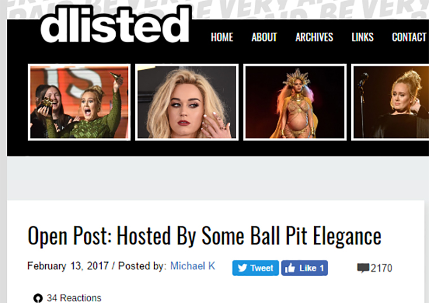This screenshot has width=429, height=303.
Task: Open thumbnail of woman by microphone
Action: [x=391, y=102]
